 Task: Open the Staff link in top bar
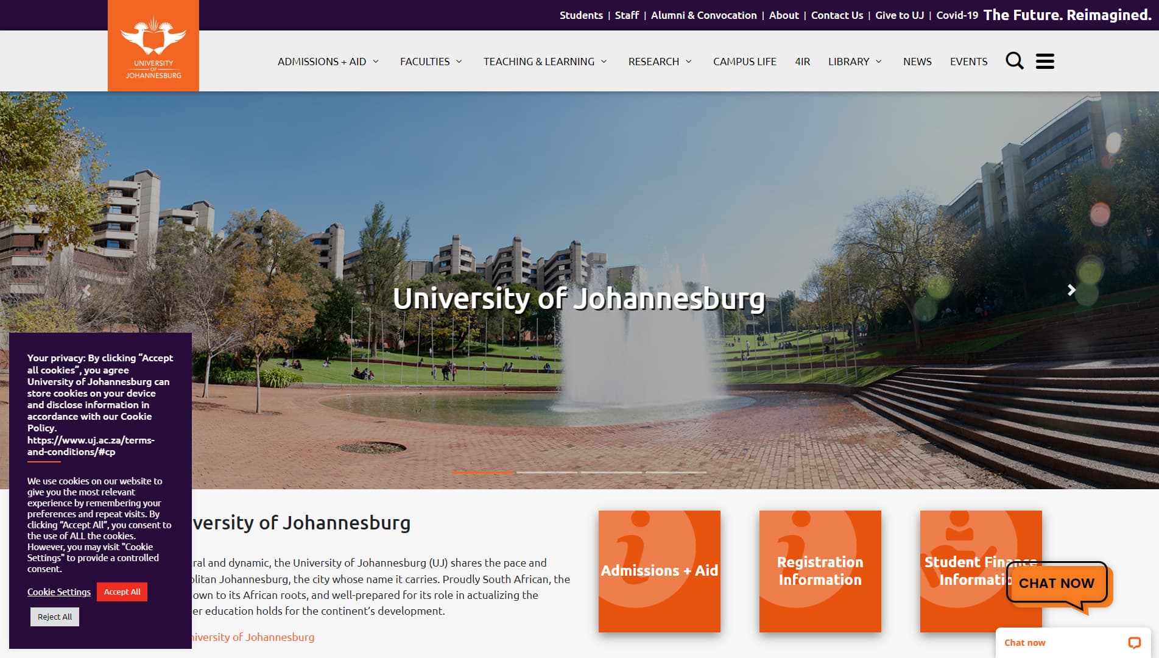(x=627, y=15)
